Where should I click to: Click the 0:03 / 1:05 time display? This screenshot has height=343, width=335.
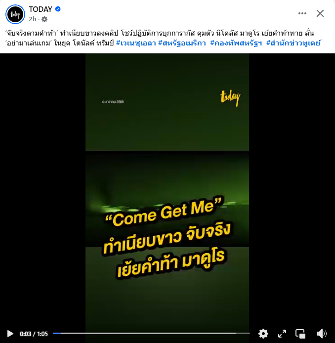pyautogui.click(x=34, y=334)
